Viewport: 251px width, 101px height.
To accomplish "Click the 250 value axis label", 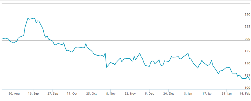I will 247,14.
